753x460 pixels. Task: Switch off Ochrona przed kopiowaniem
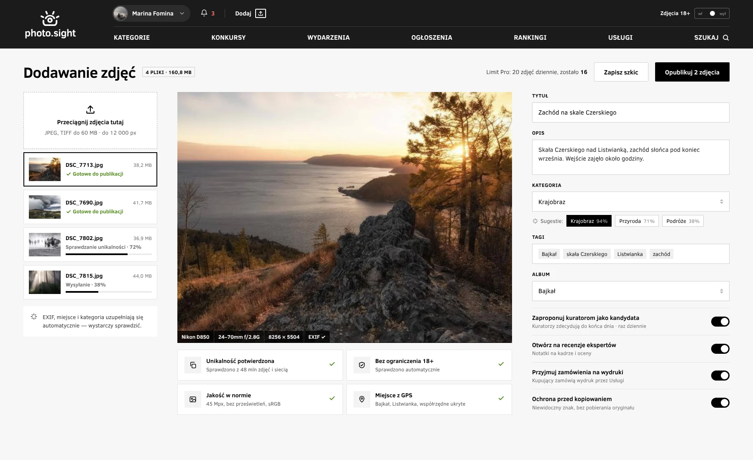pyautogui.click(x=720, y=403)
